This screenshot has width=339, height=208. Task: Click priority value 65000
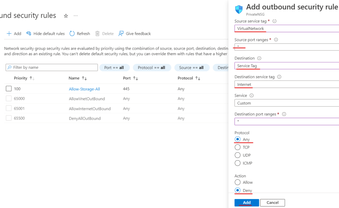tap(19, 98)
